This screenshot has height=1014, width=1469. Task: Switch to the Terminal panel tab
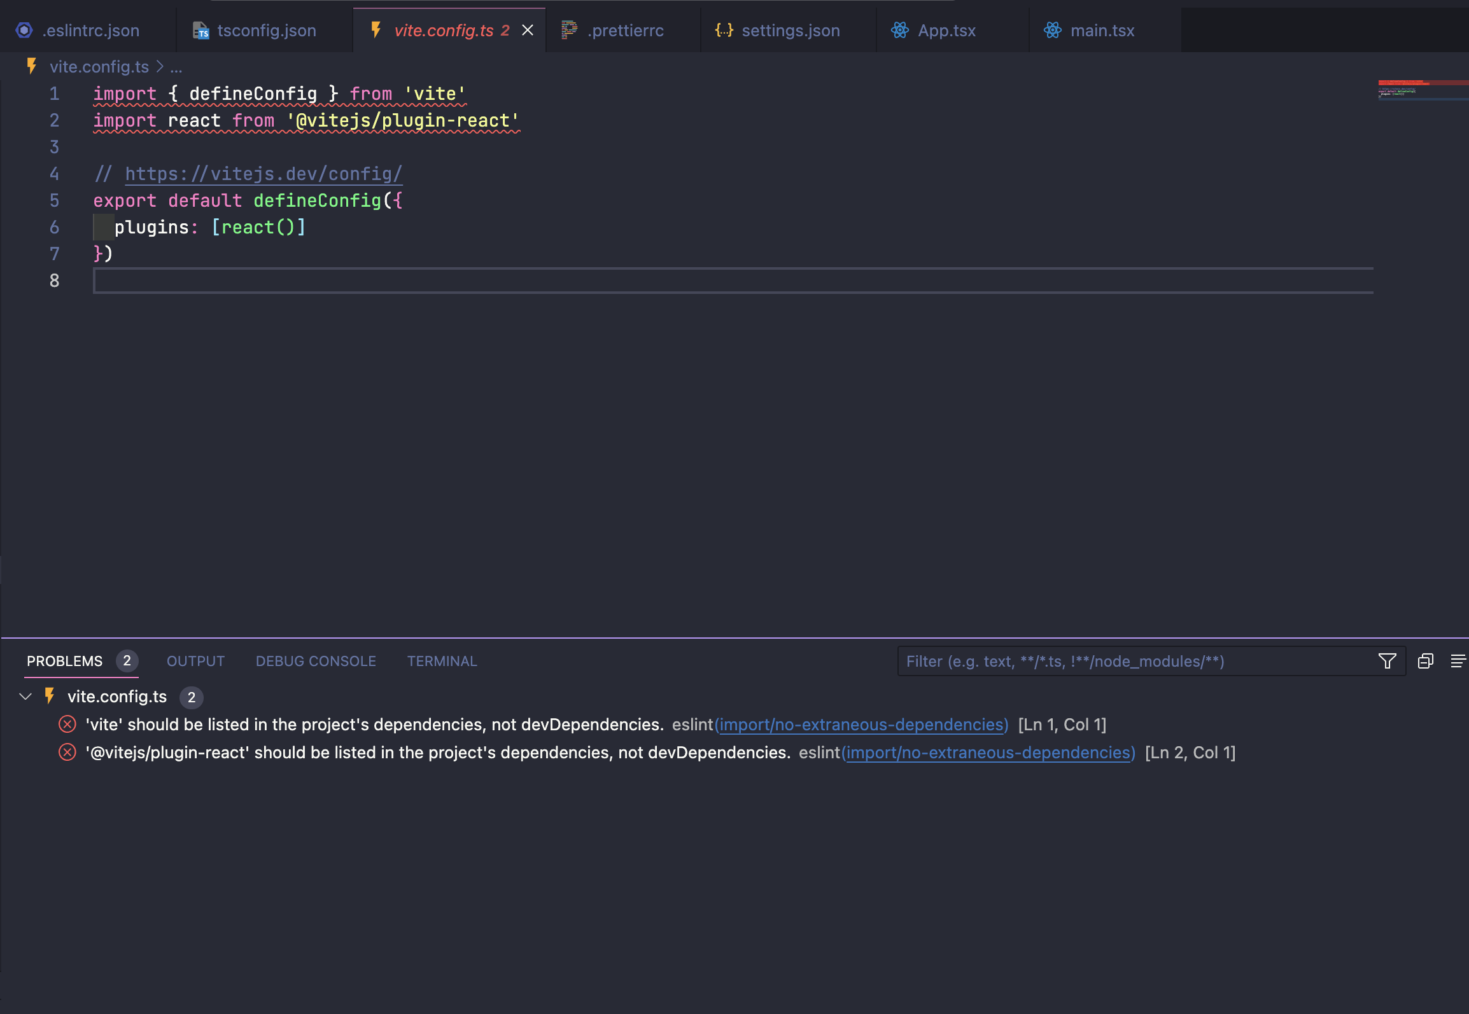coord(442,661)
